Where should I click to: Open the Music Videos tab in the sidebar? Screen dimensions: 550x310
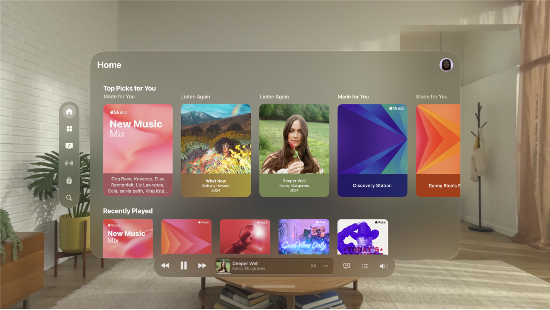point(69,146)
